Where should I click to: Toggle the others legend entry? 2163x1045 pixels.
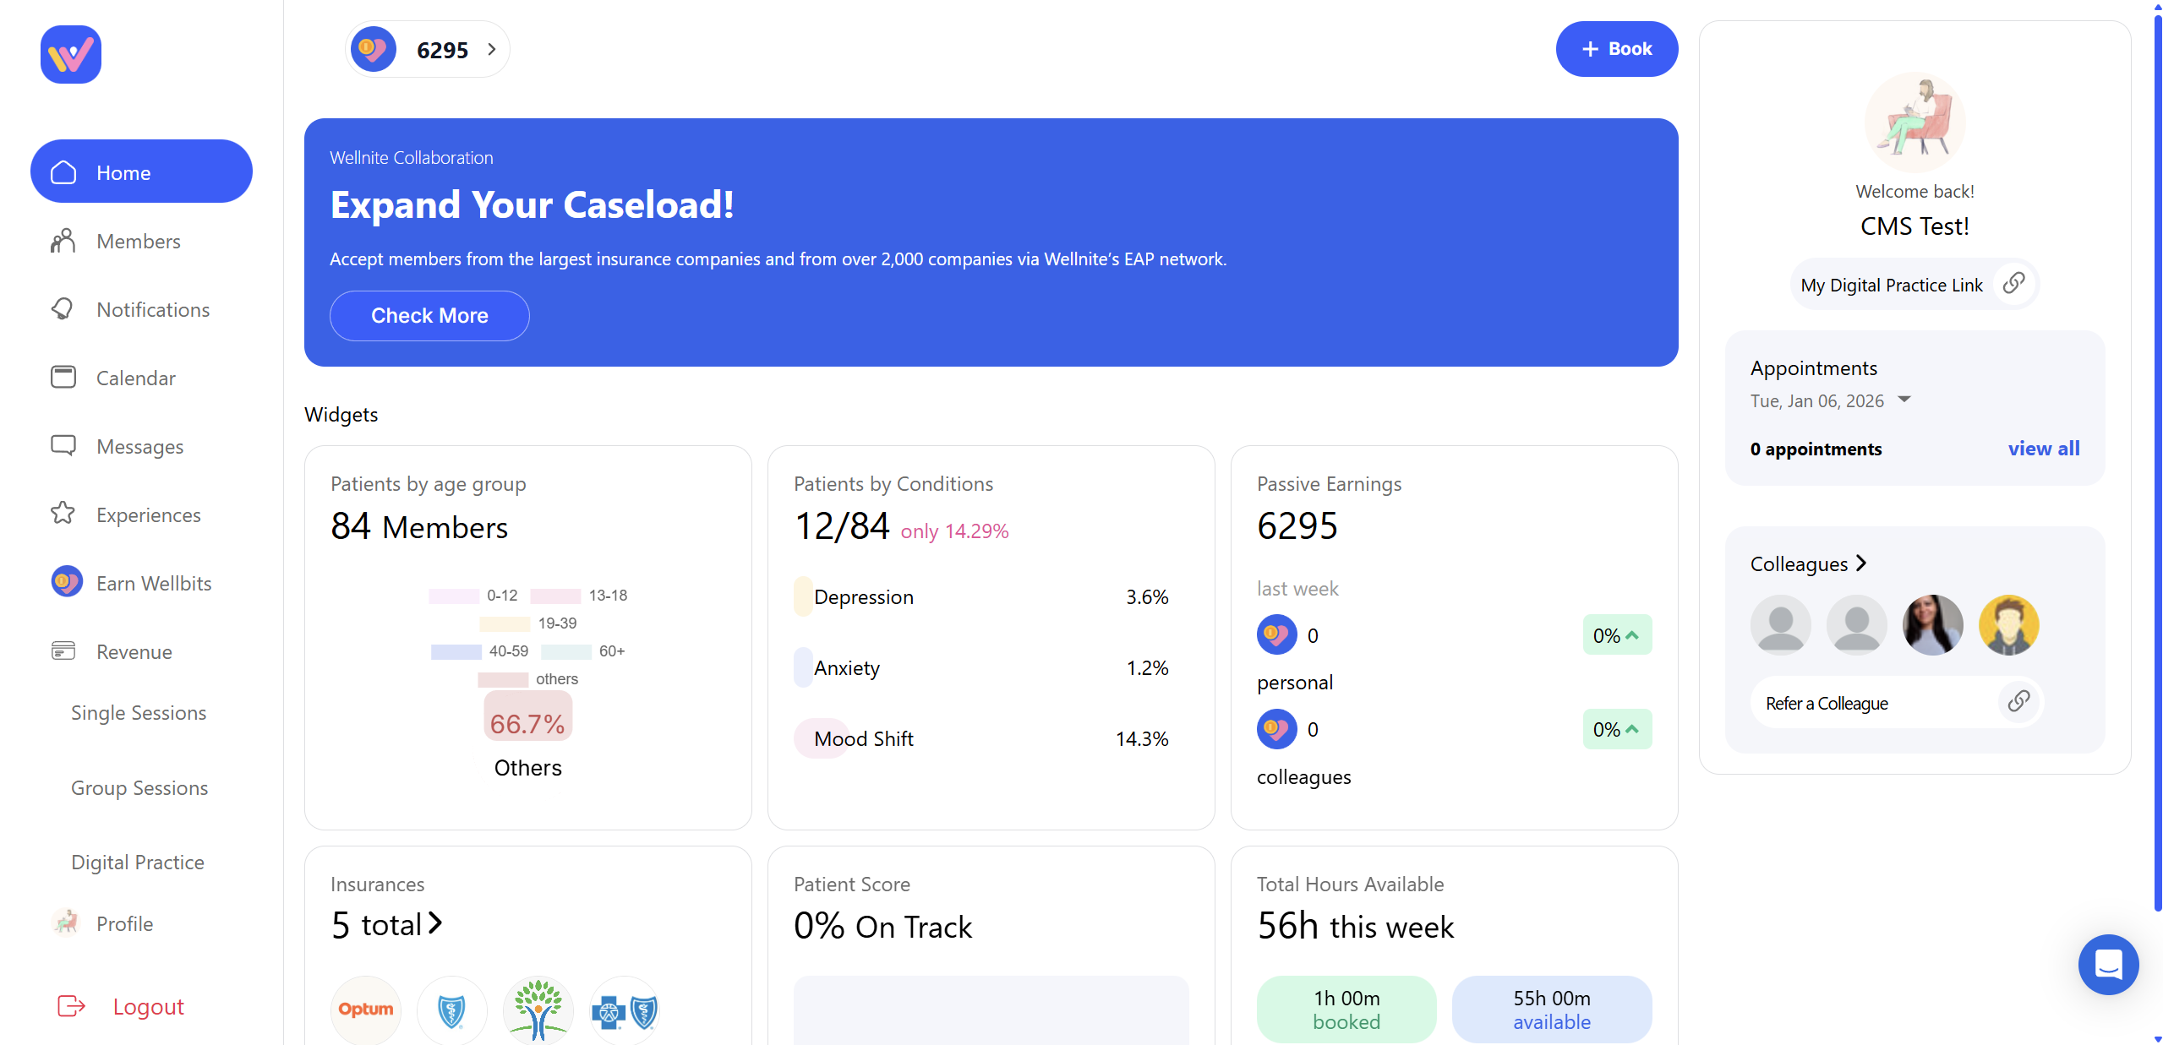point(527,679)
